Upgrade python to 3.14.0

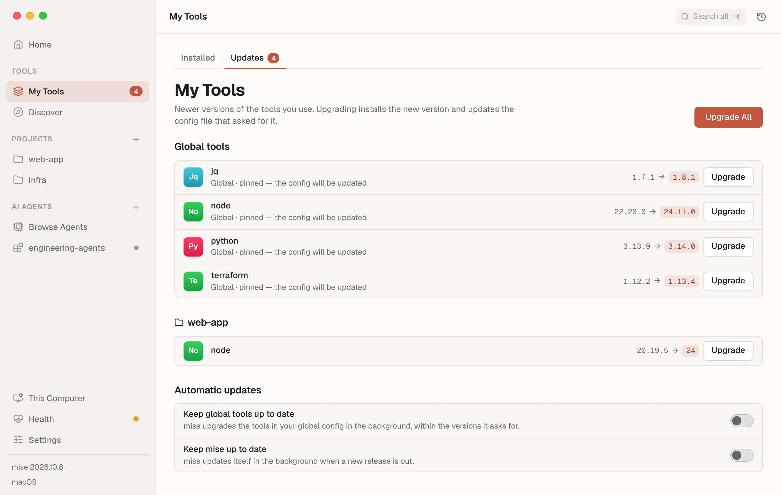pos(728,246)
